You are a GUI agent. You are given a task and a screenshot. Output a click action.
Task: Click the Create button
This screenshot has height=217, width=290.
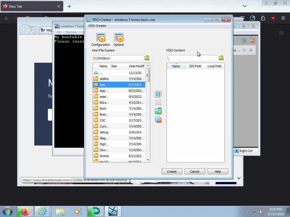click(172, 172)
